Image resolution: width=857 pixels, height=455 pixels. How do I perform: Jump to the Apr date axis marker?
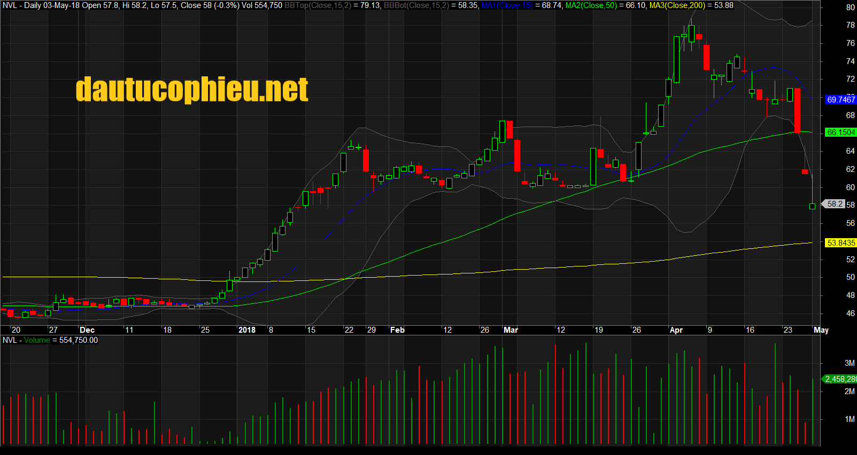[676, 330]
